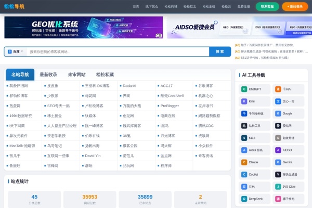Click the 千问AI orange icon
312x208 pixels.
click(x=278, y=89)
